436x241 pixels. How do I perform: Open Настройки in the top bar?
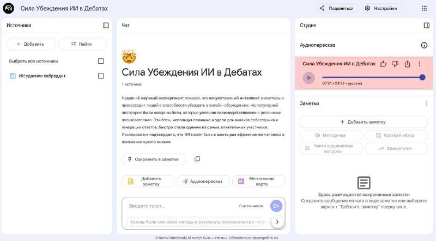(x=381, y=8)
